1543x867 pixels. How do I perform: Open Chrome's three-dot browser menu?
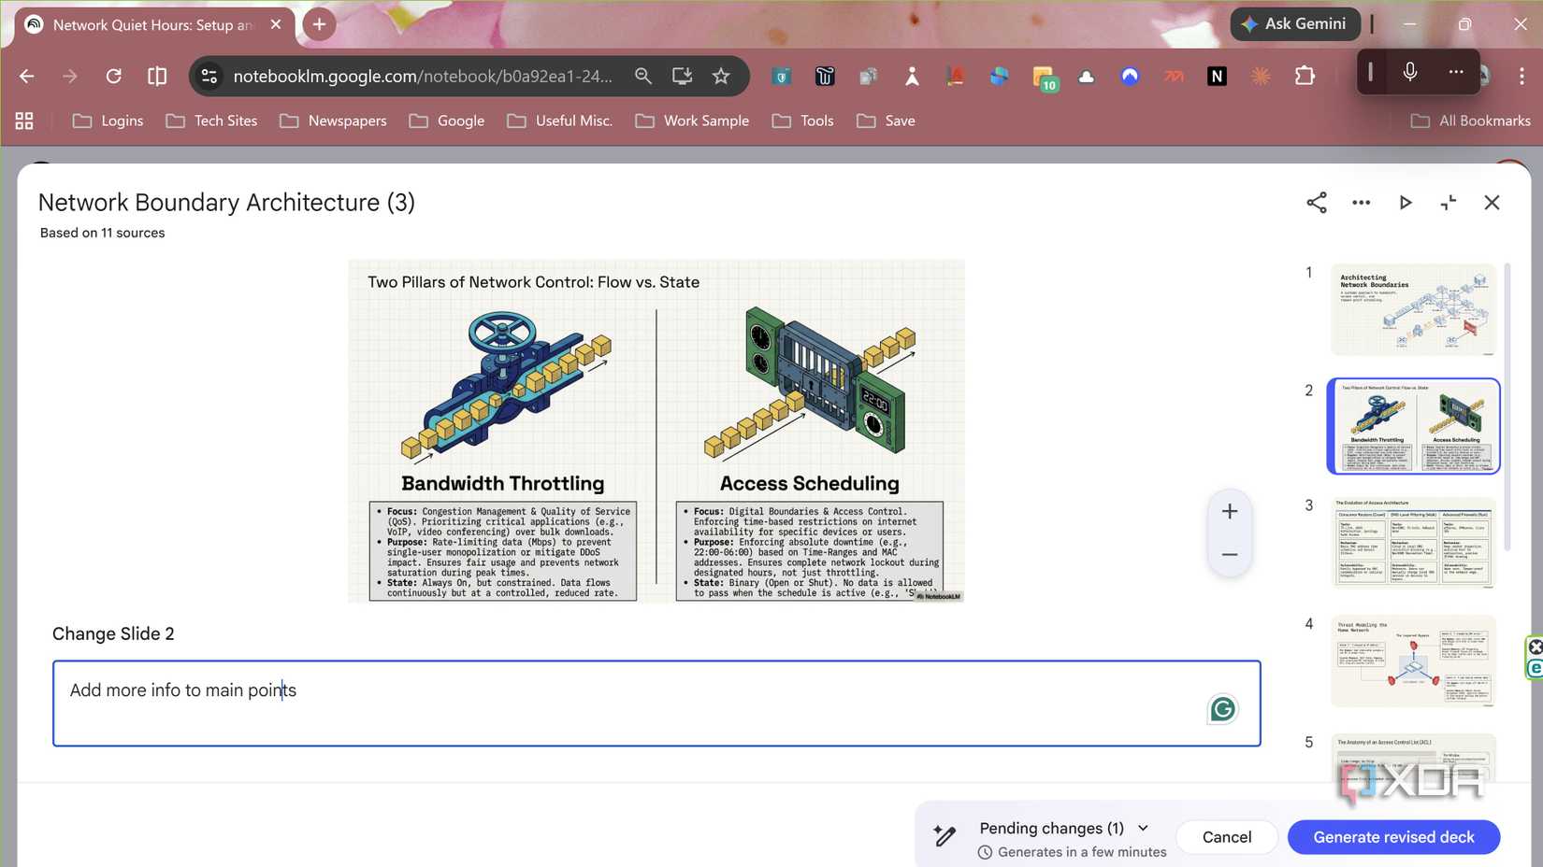1522,76
